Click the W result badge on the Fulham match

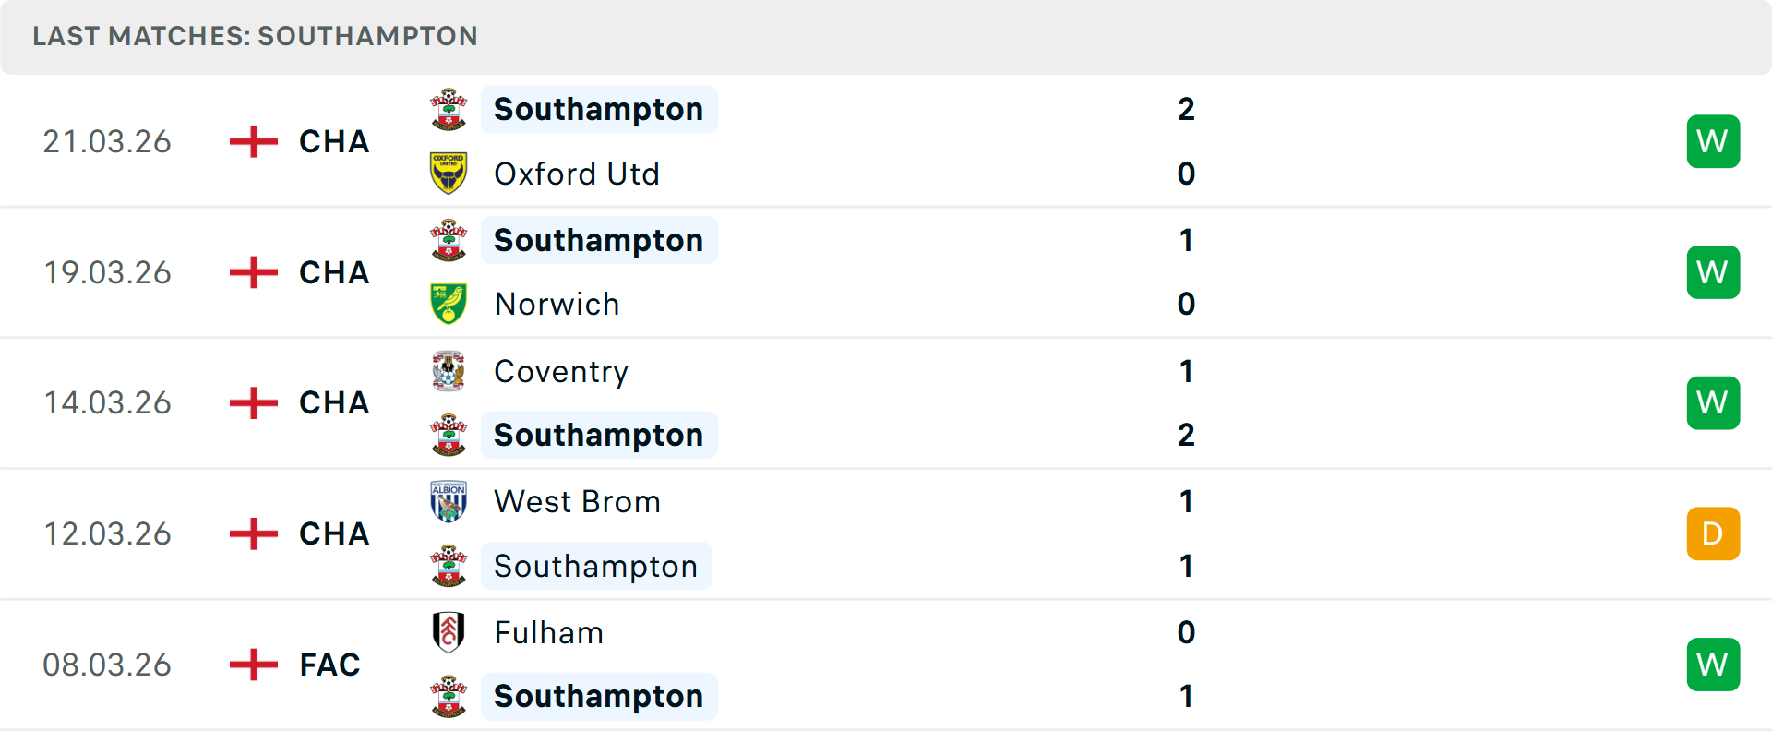point(1713,664)
